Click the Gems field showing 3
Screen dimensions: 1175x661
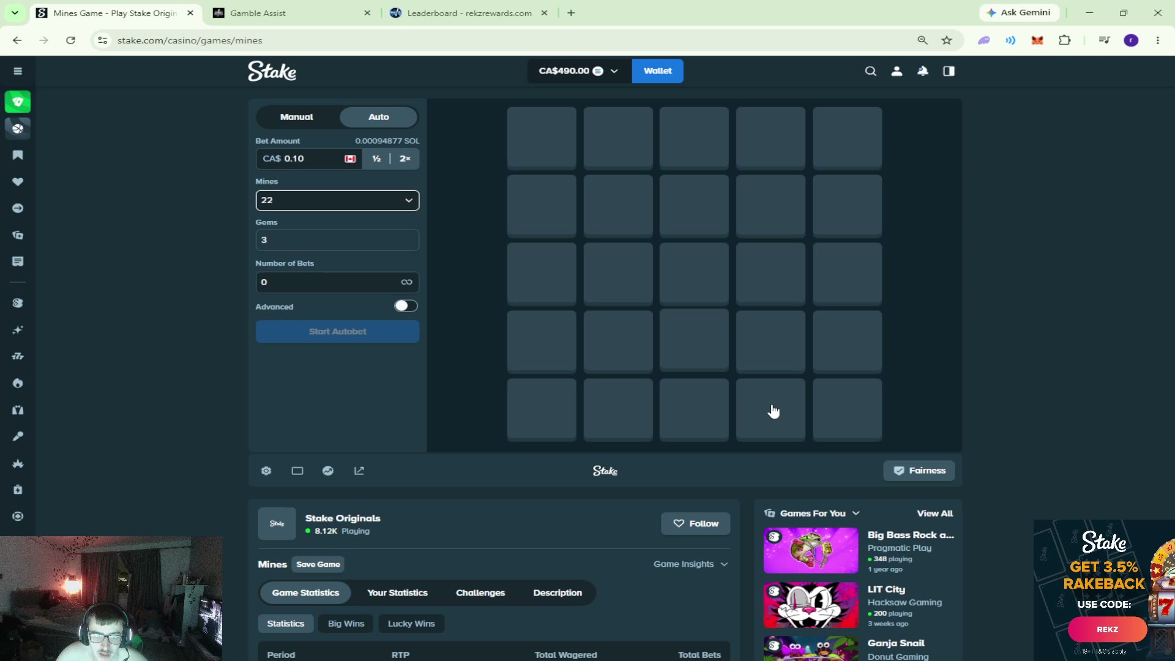click(337, 240)
